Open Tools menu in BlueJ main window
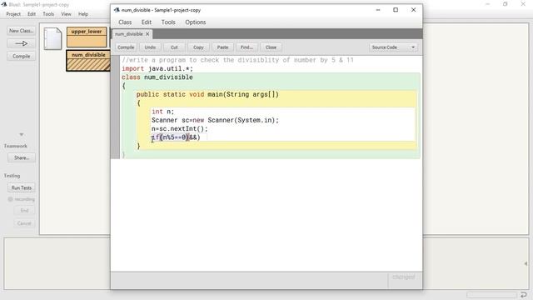This screenshot has width=533, height=300. (48, 14)
